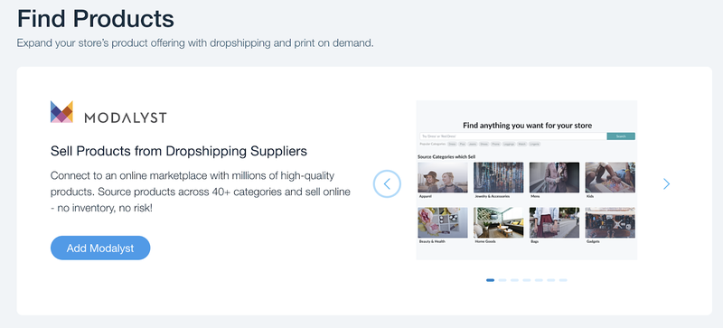723x328 pixels.
Task: Go to the previous carousel slide arrow
Action: [387, 184]
